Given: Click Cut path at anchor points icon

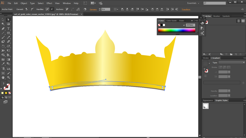Looking at the screenshot, I should (x=78, y=9).
